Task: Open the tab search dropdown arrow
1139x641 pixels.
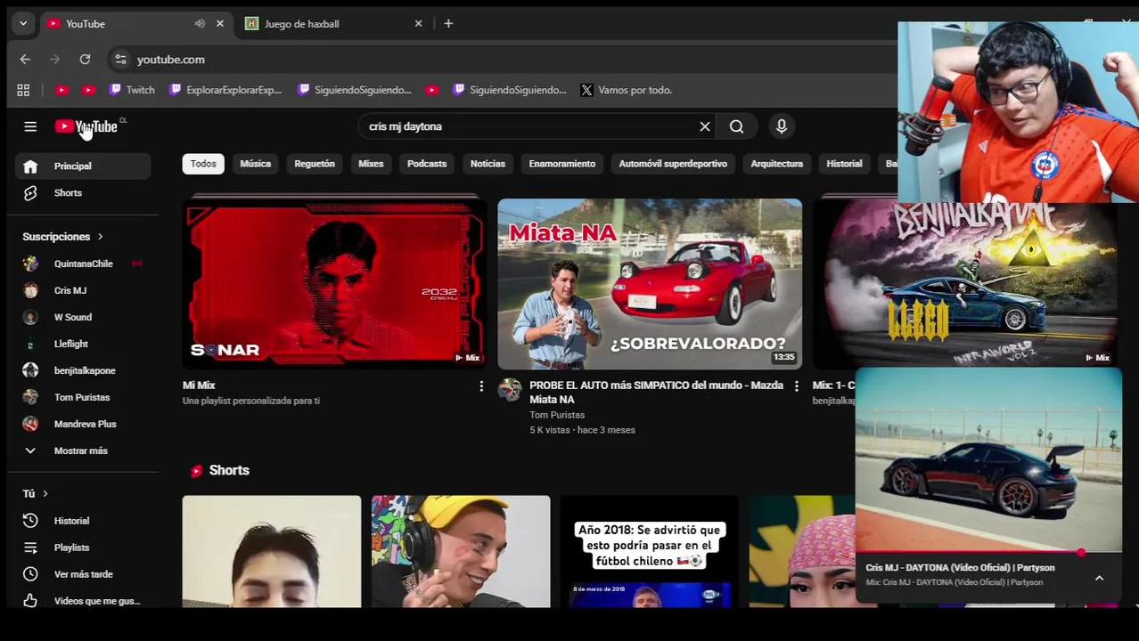Action: point(23,24)
